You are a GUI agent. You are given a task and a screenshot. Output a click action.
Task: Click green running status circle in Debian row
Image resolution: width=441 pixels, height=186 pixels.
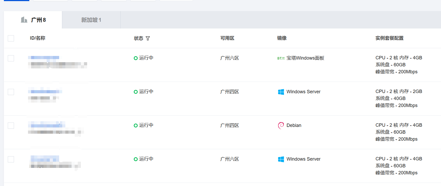(136, 125)
